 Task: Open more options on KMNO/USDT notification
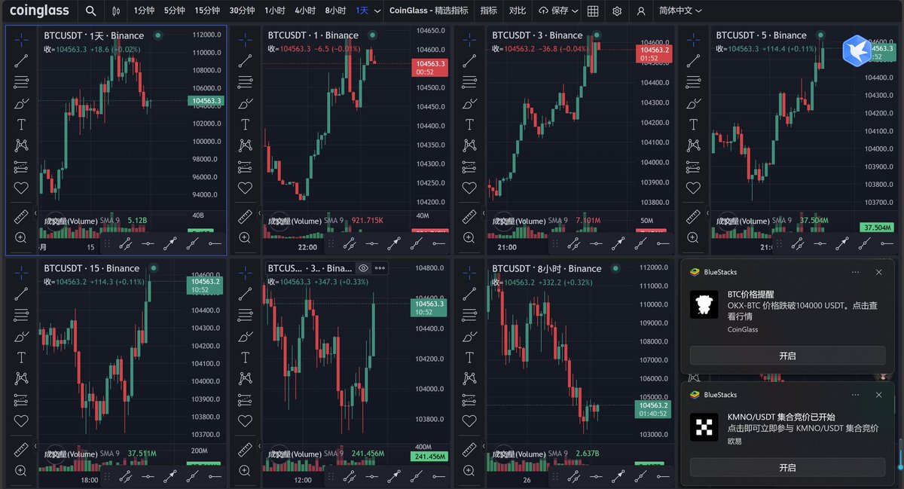pos(855,394)
